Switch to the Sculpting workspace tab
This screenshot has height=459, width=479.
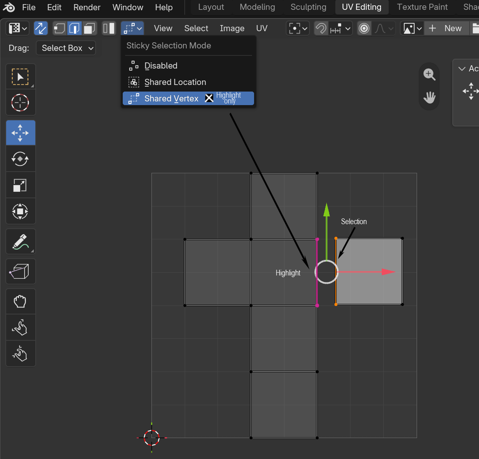(x=308, y=7)
